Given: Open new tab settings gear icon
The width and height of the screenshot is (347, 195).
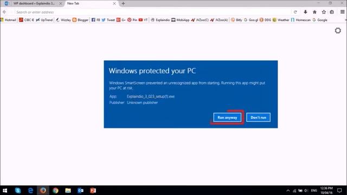Looking at the screenshot, I should [x=338, y=30].
